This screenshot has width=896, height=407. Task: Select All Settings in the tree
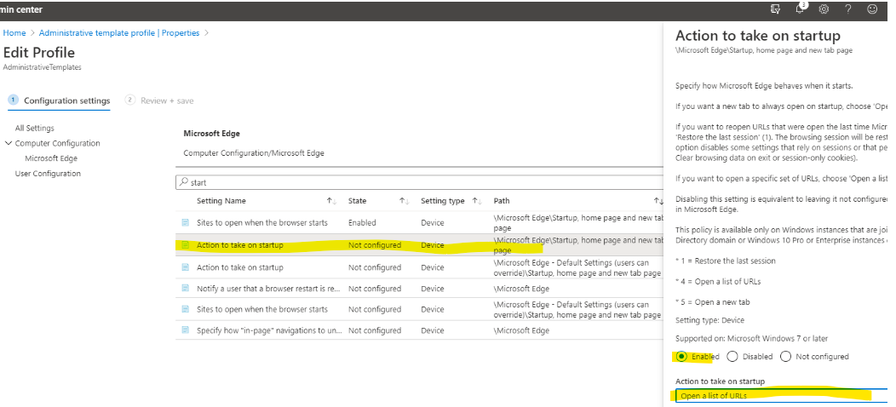click(x=35, y=128)
